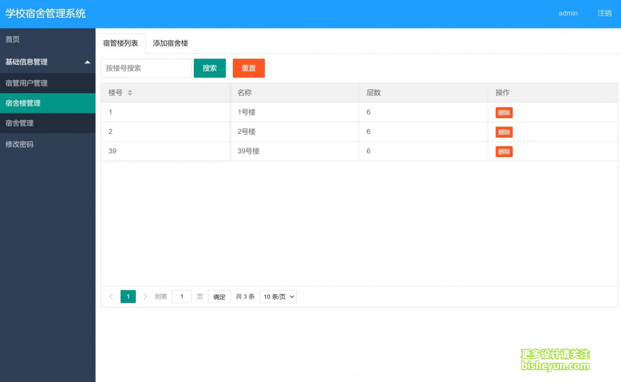
Task: Open the 10 条/页 page size dropdown
Action: pyautogui.click(x=278, y=297)
